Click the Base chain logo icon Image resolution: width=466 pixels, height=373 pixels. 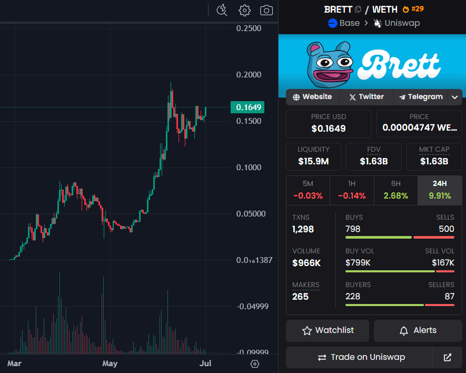coord(333,23)
